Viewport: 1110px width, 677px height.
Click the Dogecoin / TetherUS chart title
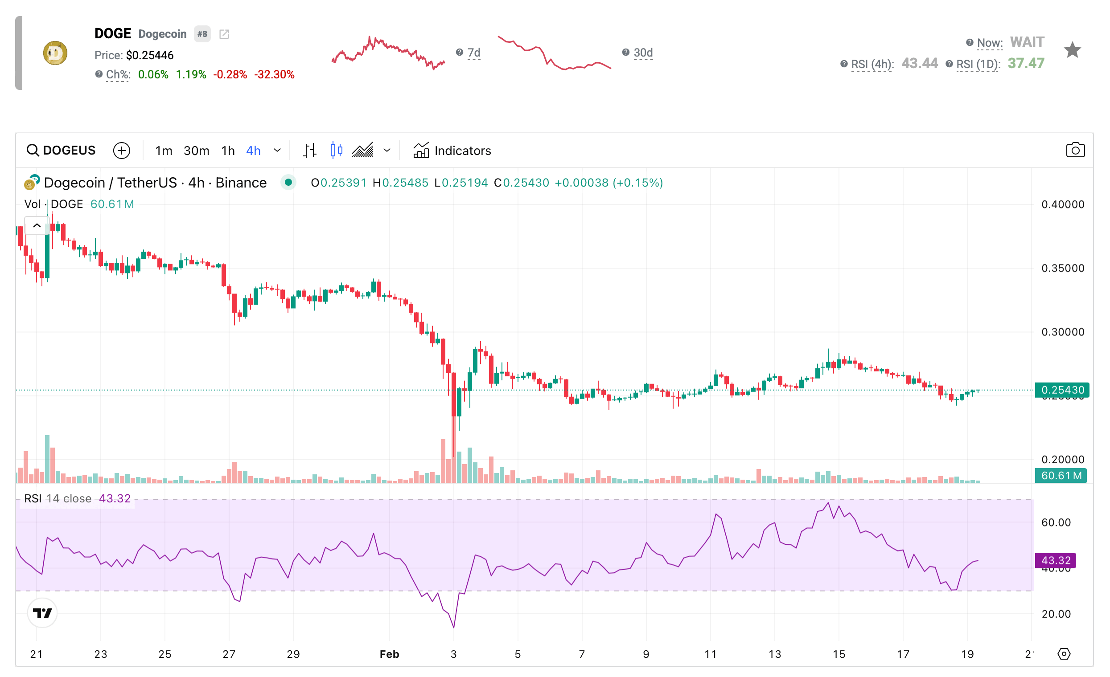[155, 183]
